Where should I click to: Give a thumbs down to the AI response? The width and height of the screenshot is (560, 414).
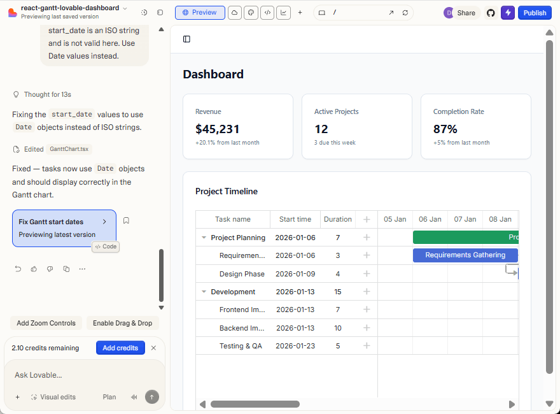(x=50, y=269)
